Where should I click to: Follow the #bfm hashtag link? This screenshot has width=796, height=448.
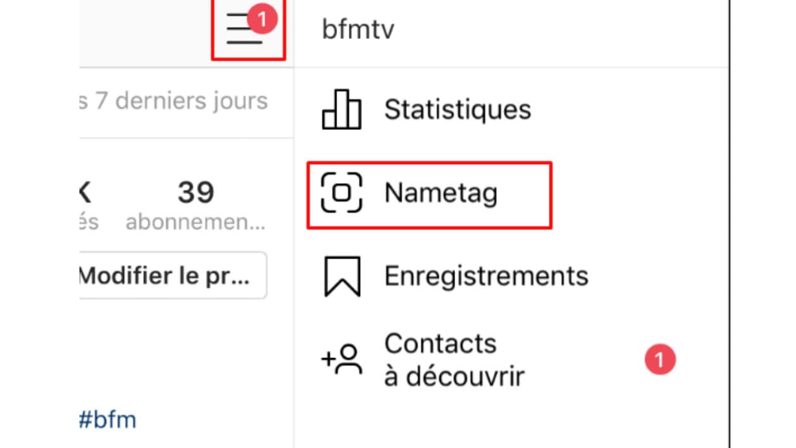point(107,419)
